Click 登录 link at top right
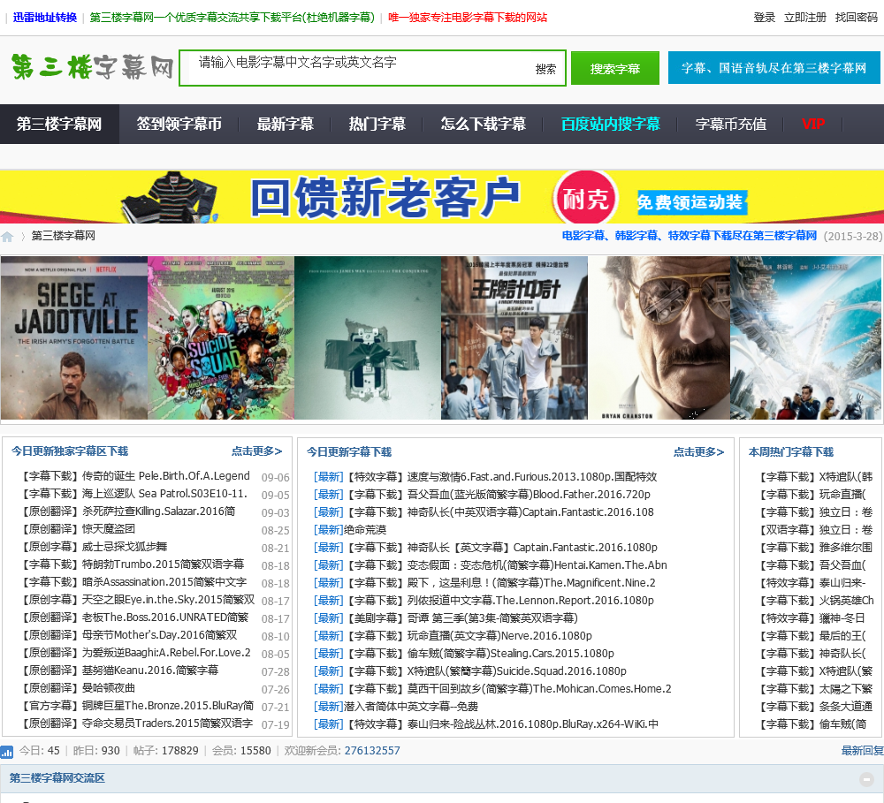This screenshot has height=803, width=884. click(x=765, y=18)
